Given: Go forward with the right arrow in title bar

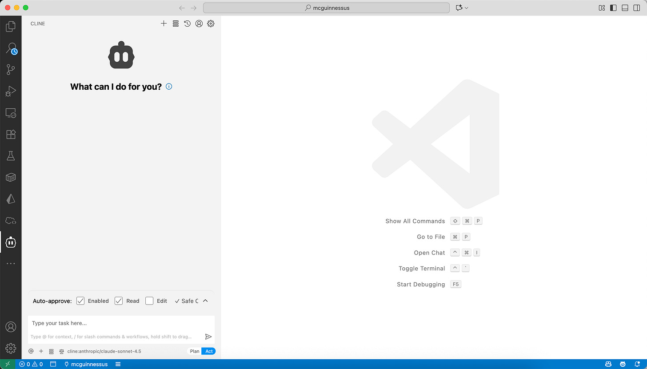Looking at the screenshot, I should tap(193, 8).
